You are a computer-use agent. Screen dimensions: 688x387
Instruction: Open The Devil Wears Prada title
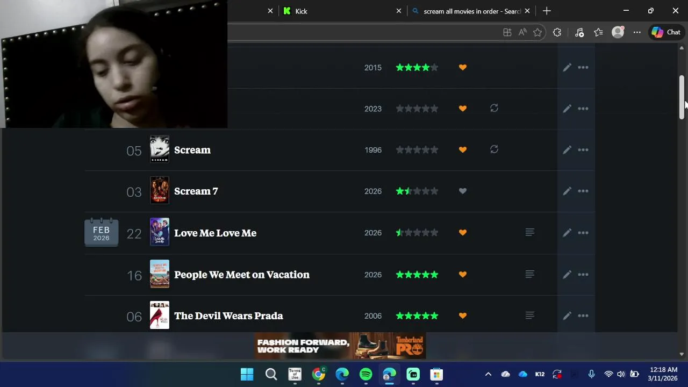(228, 316)
